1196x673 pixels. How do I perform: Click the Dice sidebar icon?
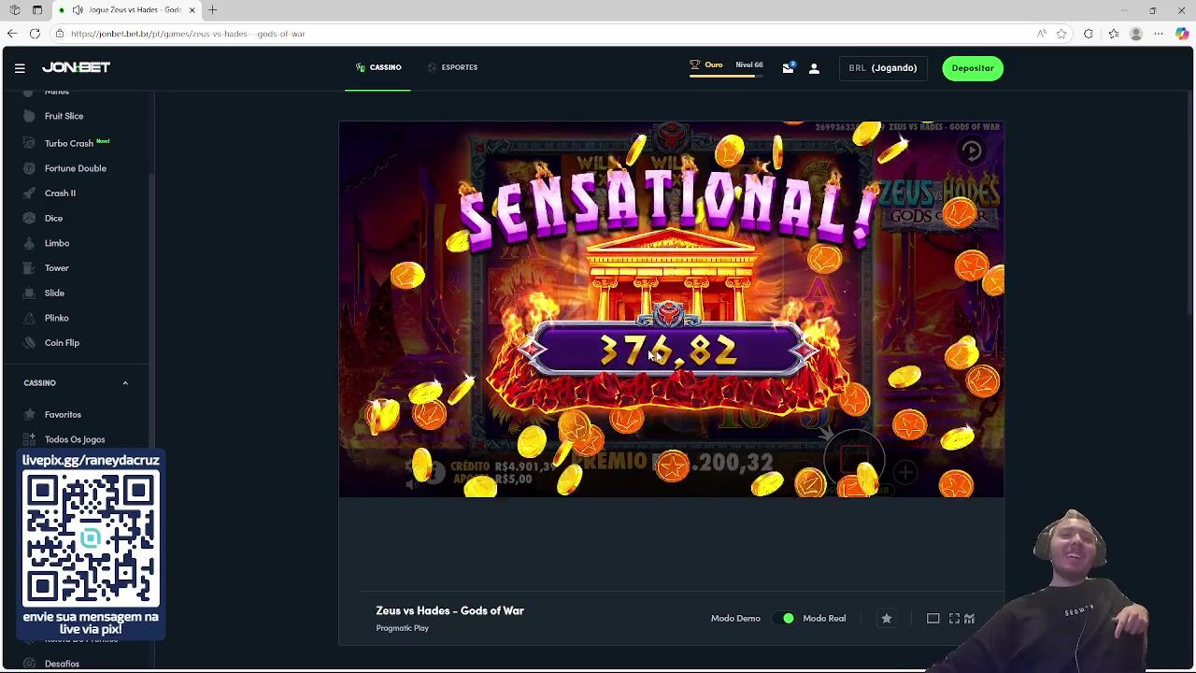(30, 218)
